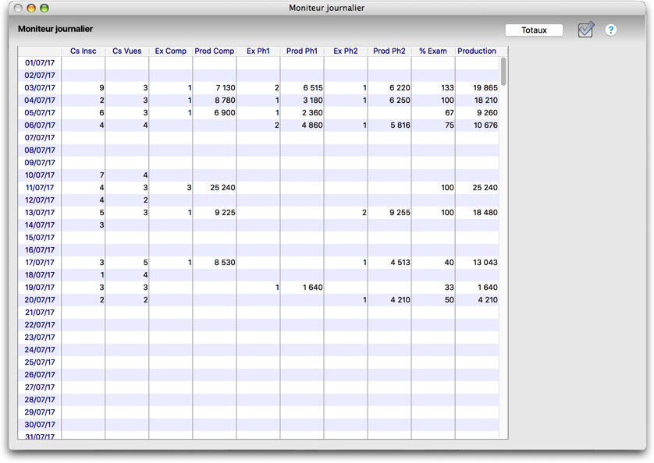Click the Ex Ph1 column header

click(x=258, y=51)
